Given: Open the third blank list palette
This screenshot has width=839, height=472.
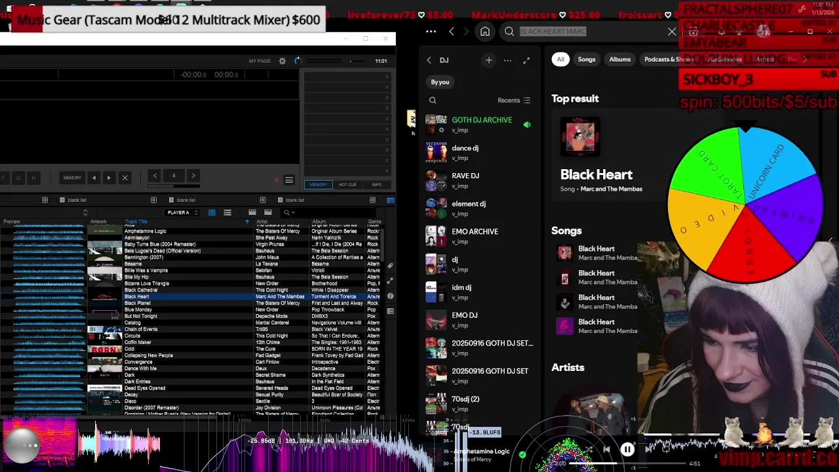Looking at the screenshot, I should pos(290,200).
